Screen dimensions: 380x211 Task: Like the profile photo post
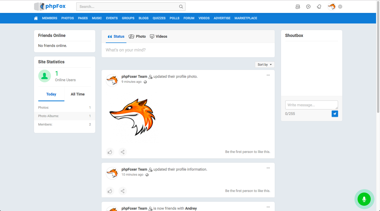click(x=110, y=152)
